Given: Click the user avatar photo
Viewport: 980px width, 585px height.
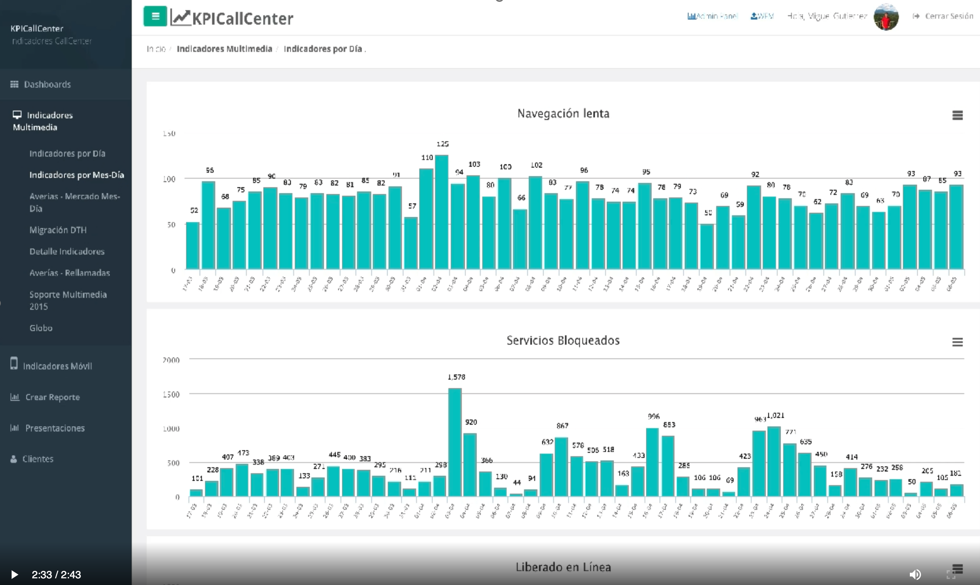Looking at the screenshot, I should pyautogui.click(x=886, y=17).
